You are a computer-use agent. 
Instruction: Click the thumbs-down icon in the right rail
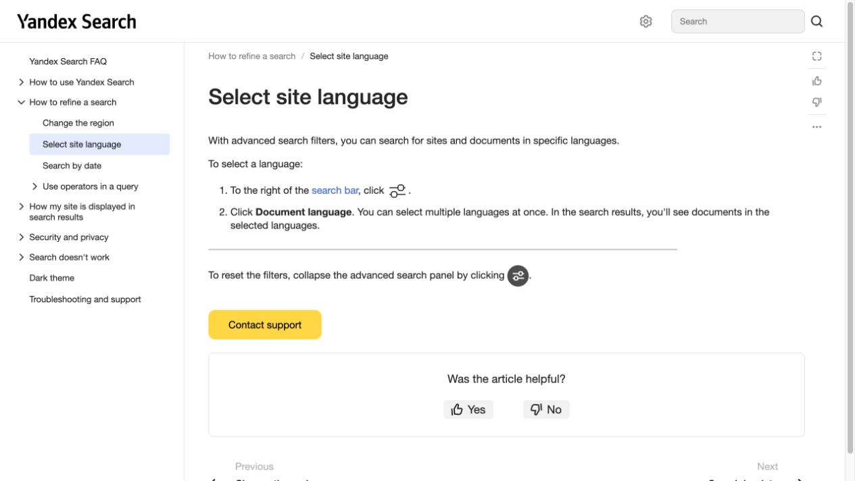pyautogui.click(x=816, y=102)
